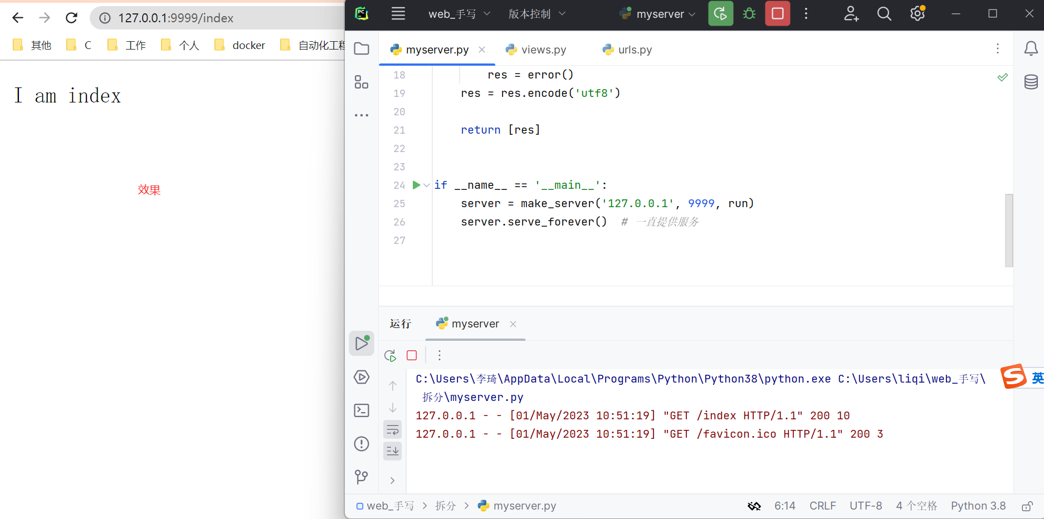Open Database tool window icon
This screenshot has width=1044, height=519.
[1031, 82]
